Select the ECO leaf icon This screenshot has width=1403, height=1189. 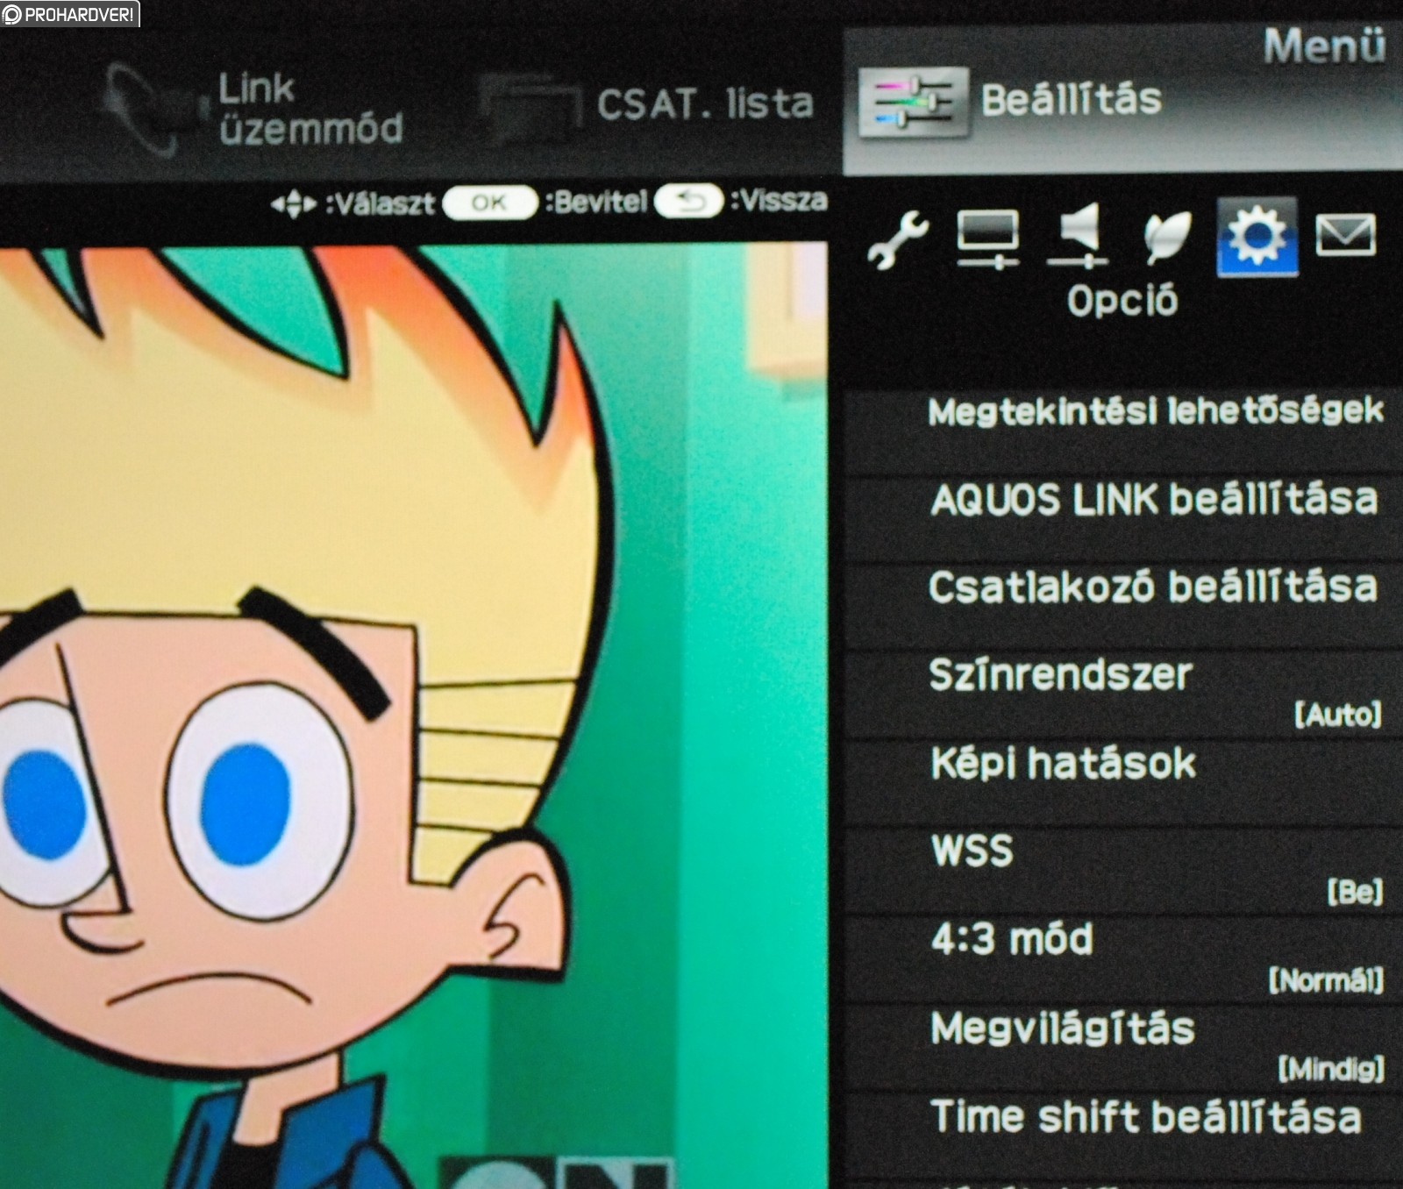(x=1167, y=238)
